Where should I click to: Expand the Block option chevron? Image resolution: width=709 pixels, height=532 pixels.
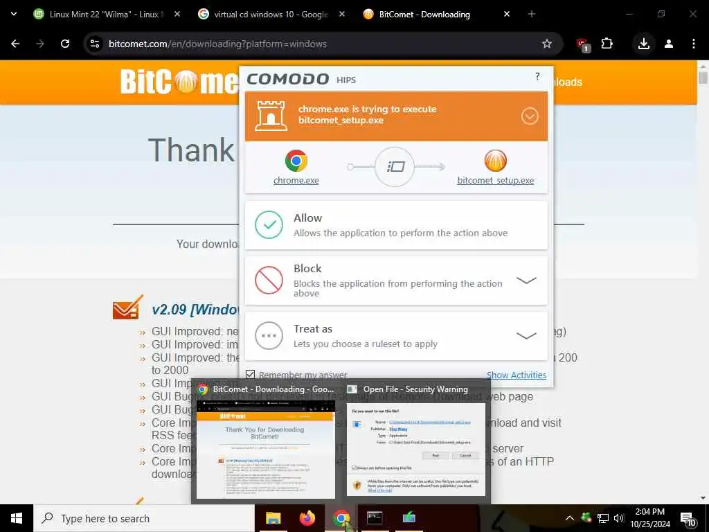coord(526,281)
